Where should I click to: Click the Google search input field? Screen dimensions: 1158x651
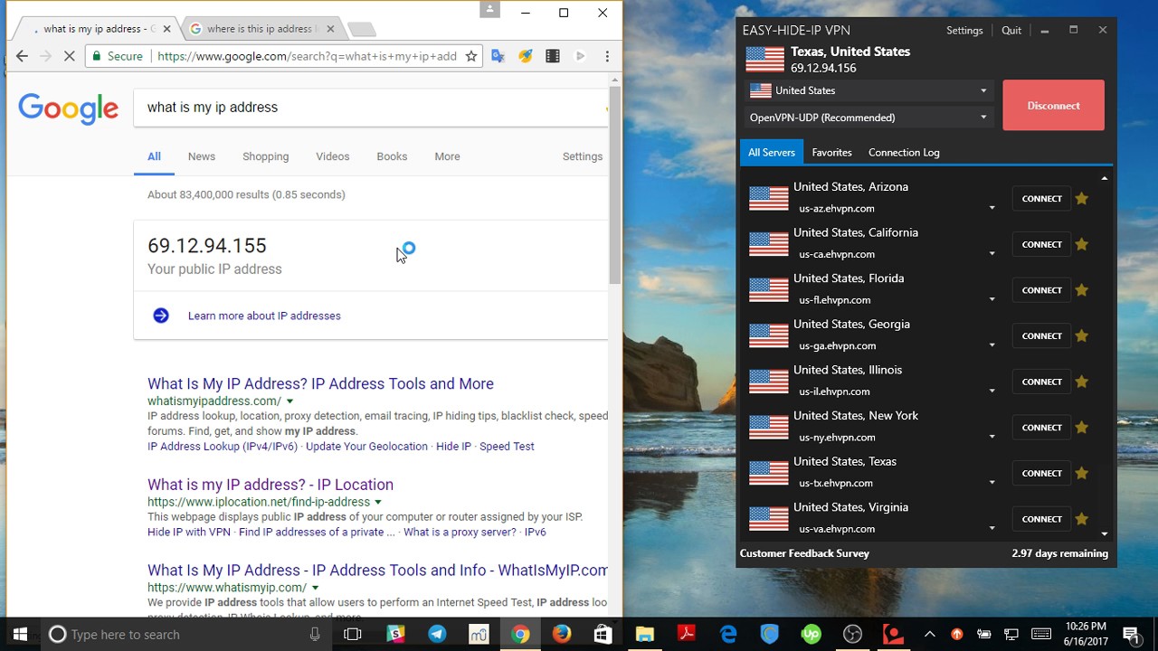coord(371,108)
